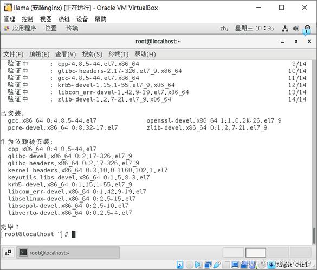Open the clock showing 星期三 10:36
The height and width of the screenshot is (270, 317).
pos(254,28)
